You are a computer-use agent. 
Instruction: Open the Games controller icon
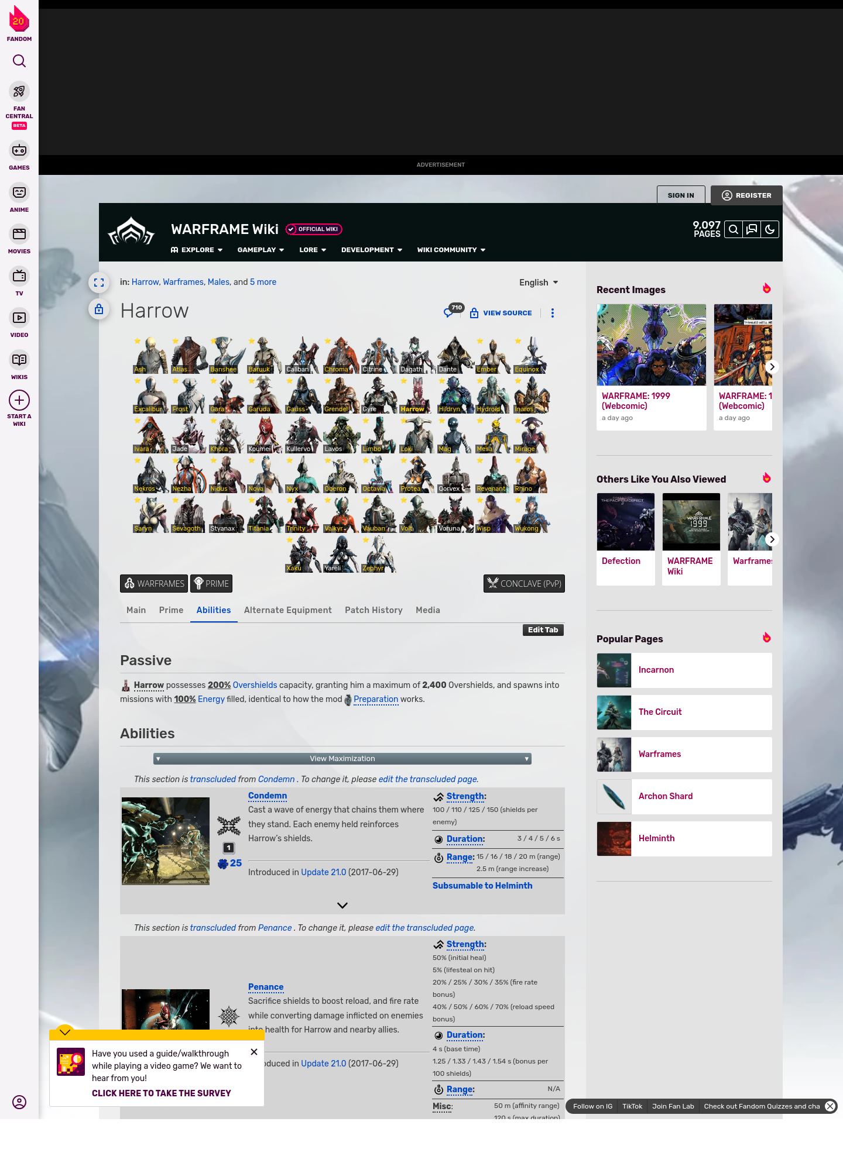coord(19,150)
